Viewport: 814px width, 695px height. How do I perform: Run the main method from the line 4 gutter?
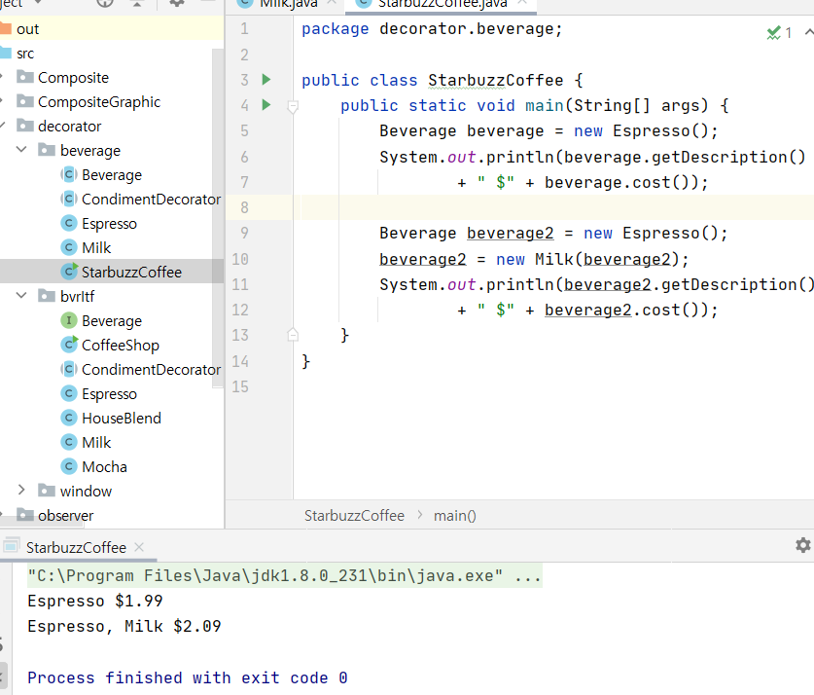266,105
